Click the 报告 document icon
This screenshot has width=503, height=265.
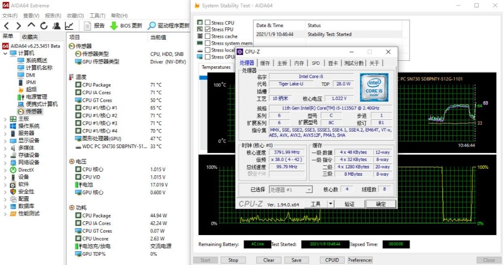point(87,26)
